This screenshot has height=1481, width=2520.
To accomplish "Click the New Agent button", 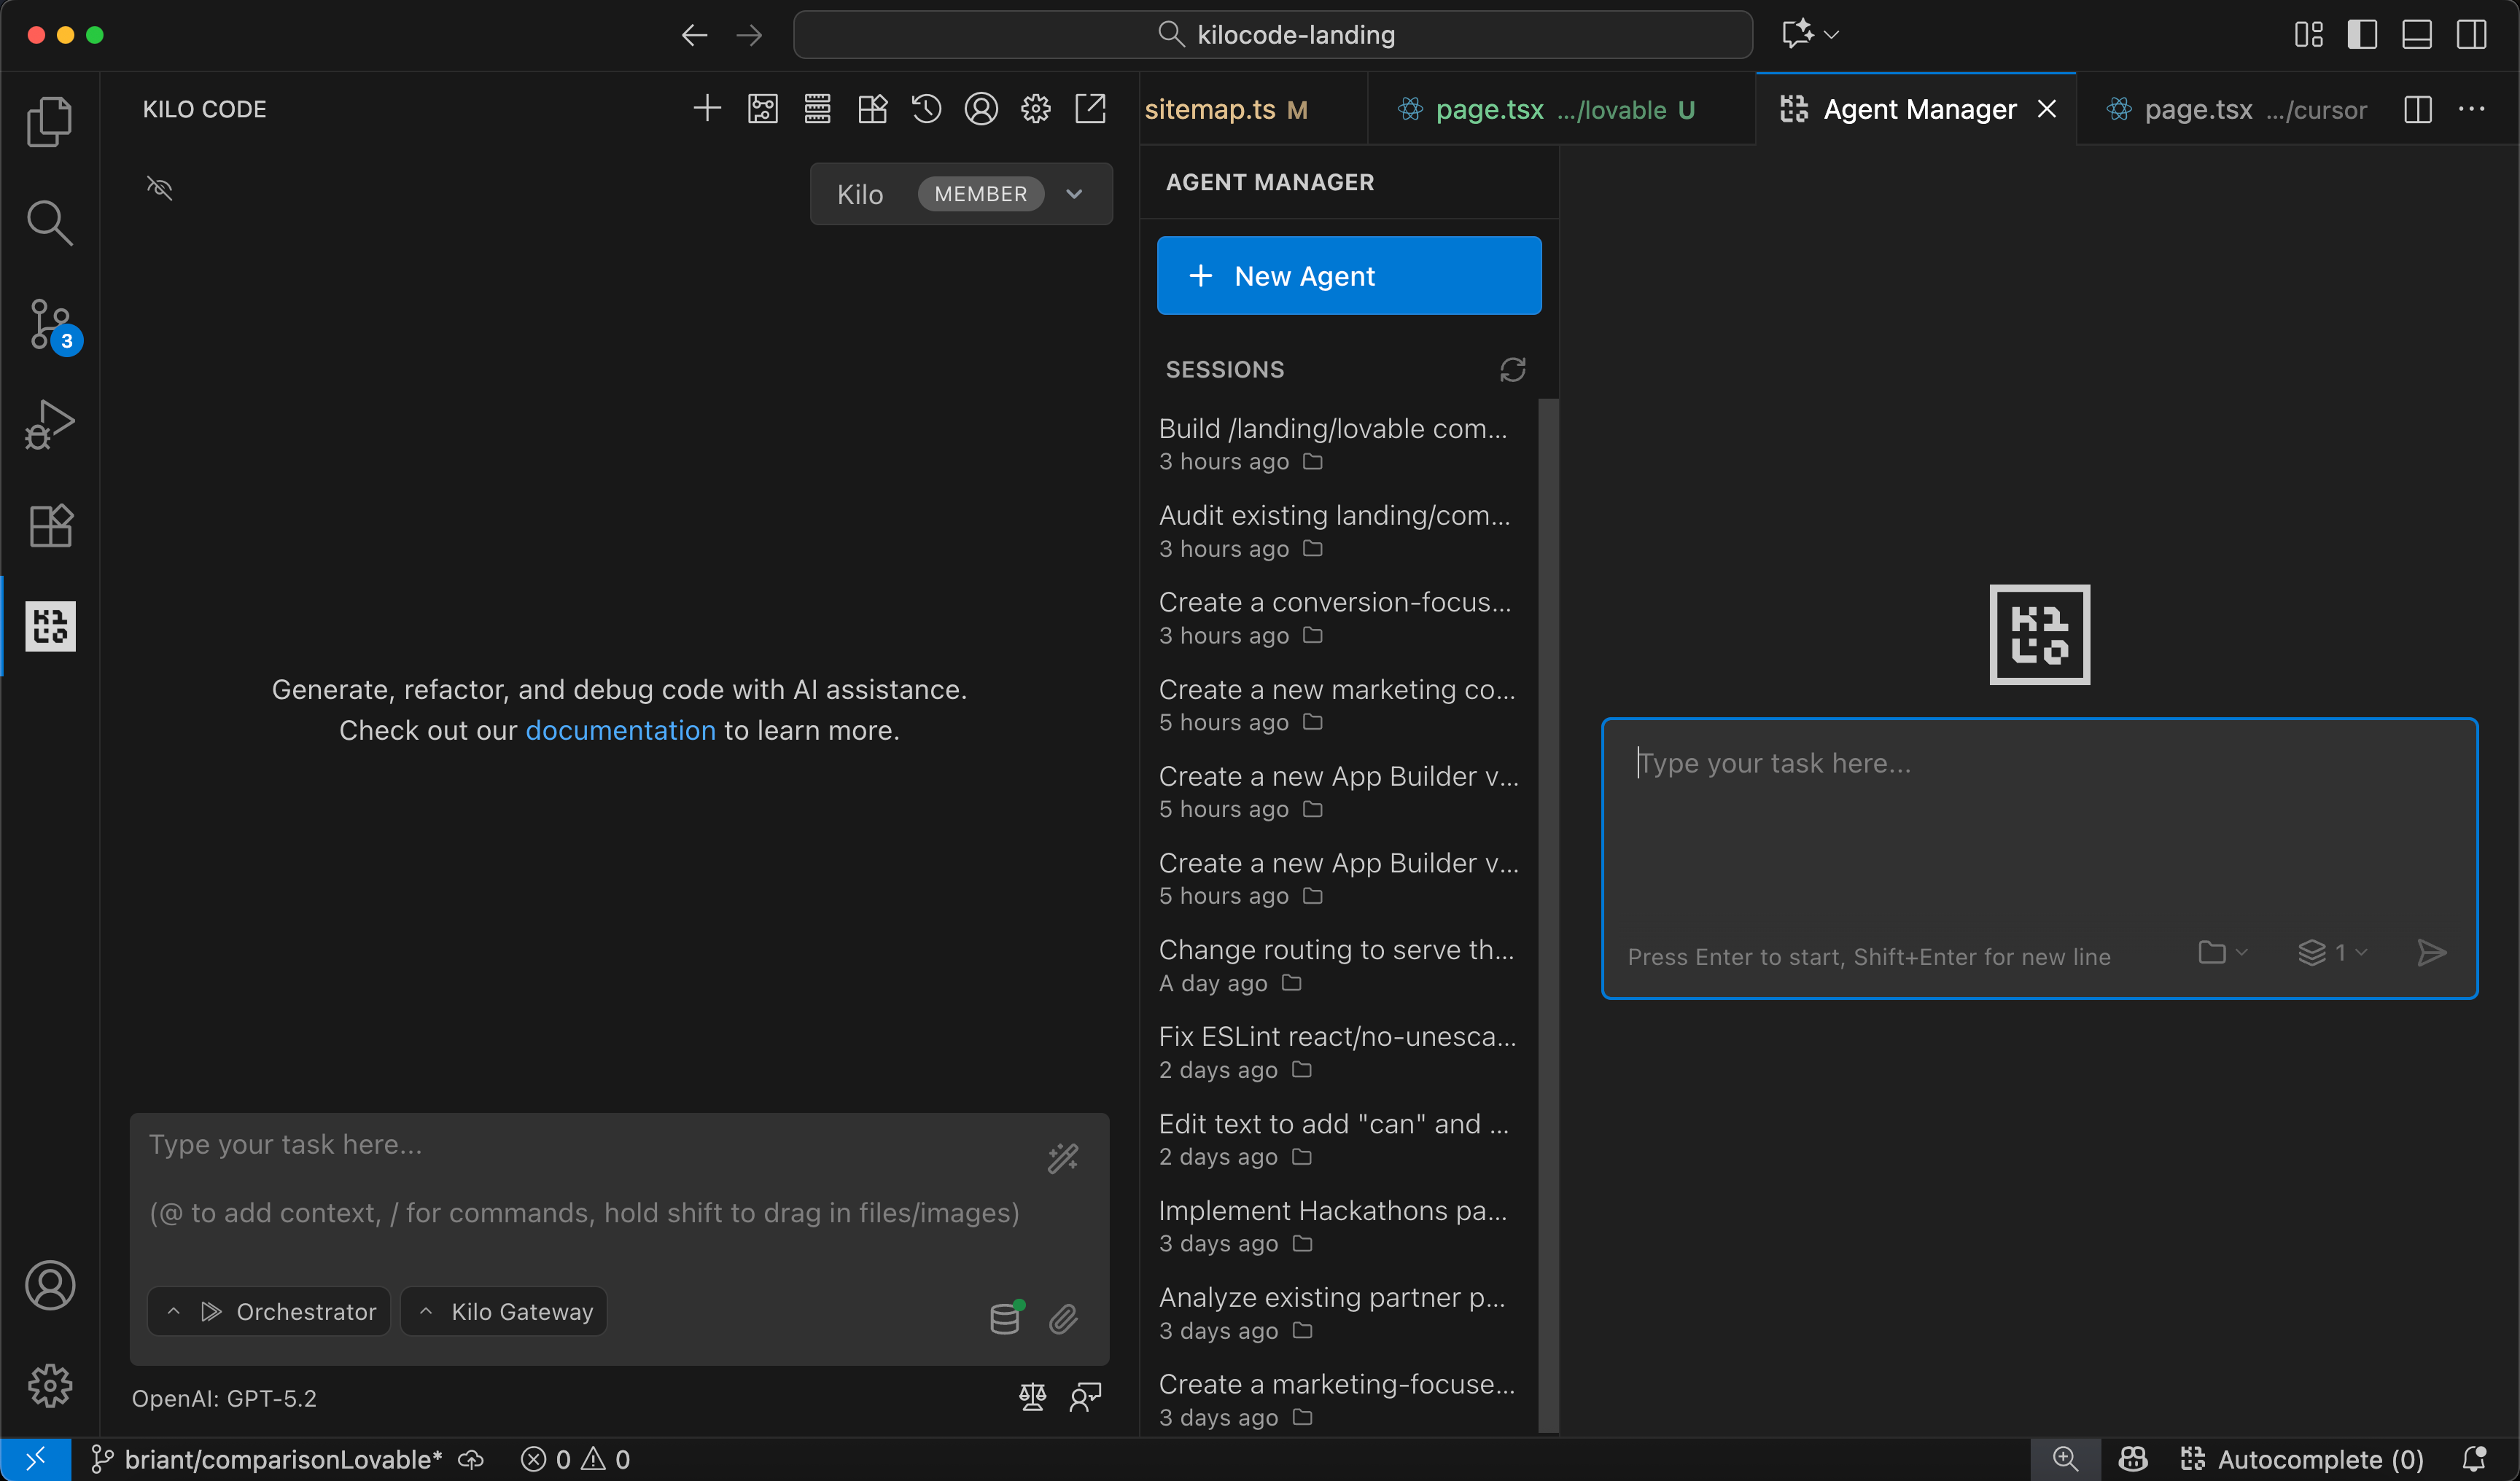I will coord(1348,276).
